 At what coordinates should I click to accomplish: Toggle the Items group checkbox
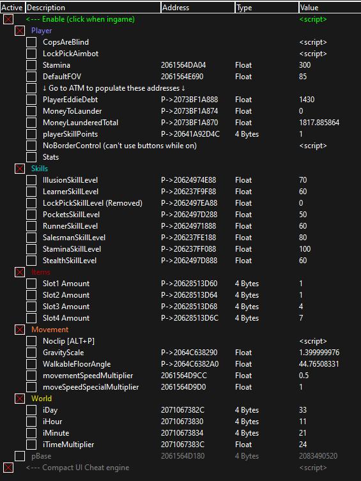pyautogui.click(x=20, y=272)
